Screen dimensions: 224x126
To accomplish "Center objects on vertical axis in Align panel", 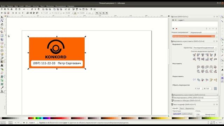I will click(x=203, y=55).
